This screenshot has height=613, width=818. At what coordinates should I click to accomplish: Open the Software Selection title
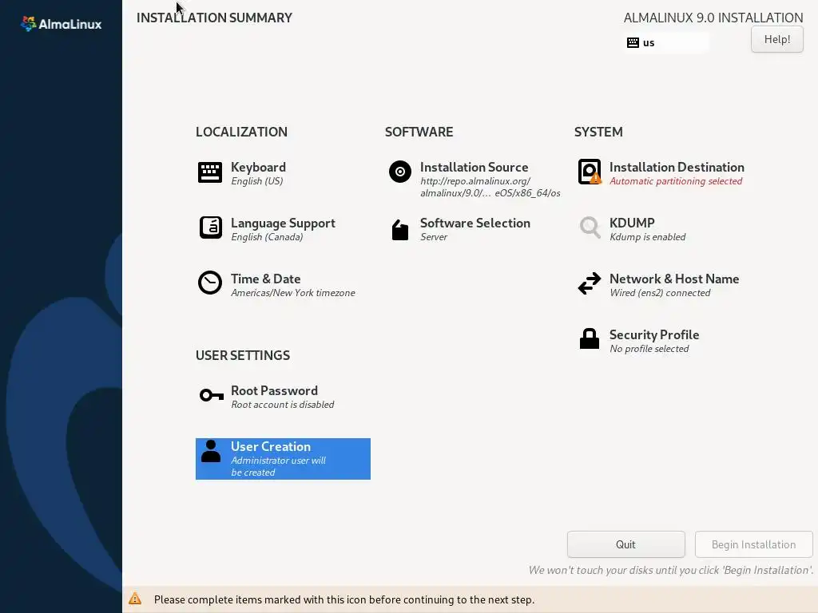(475, 223)
